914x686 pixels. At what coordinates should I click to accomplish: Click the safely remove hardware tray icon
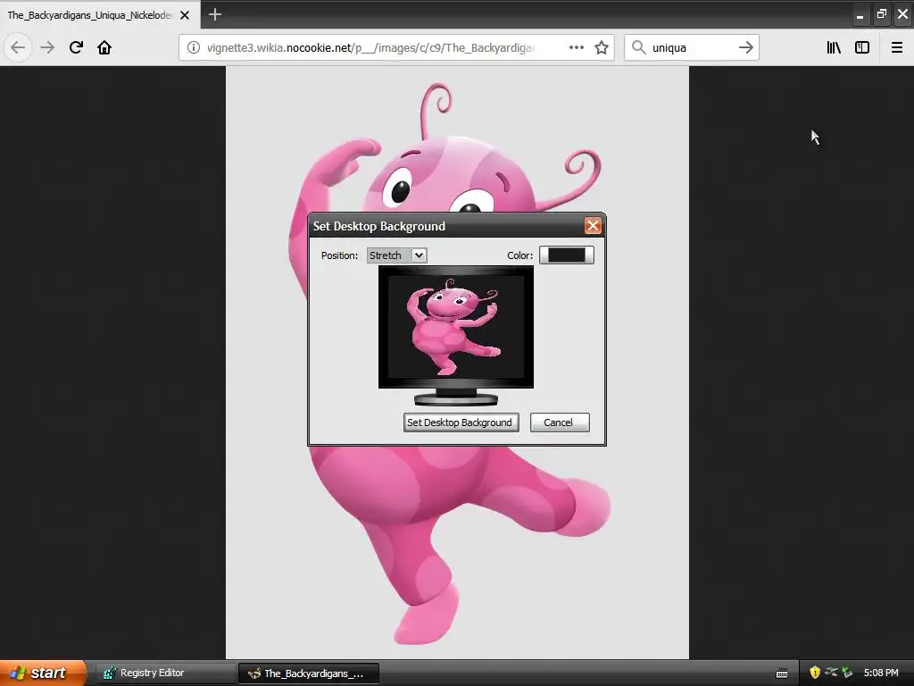pyautogui.click(x=846, y=673)
